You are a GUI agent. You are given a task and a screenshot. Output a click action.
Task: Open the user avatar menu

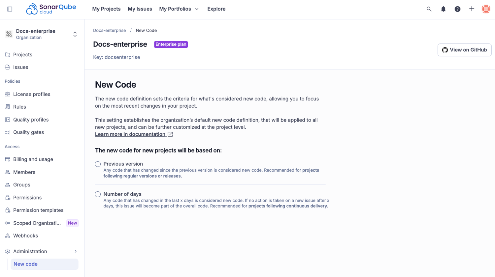(486, 9)
